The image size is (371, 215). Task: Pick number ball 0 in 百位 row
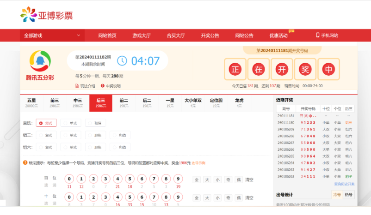(x=69, y=179)
